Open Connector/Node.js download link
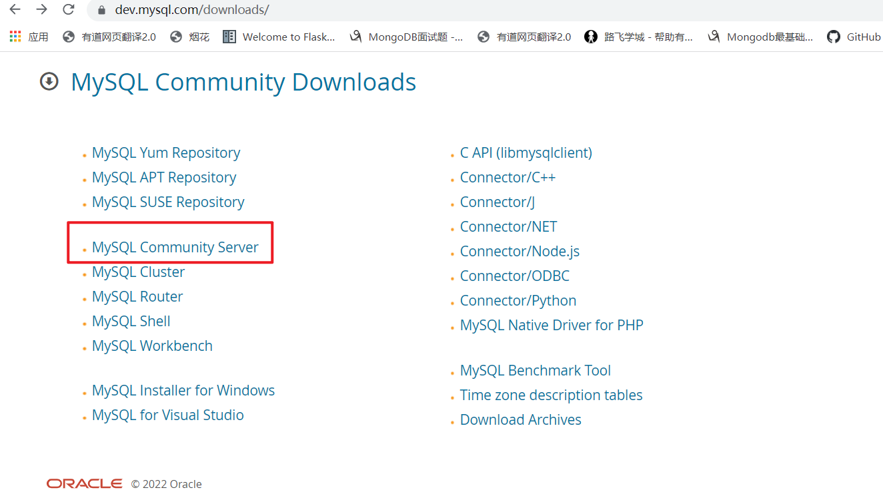Image resolution: width=883 pixels, height=490 pixels. (x=520, y=252)
